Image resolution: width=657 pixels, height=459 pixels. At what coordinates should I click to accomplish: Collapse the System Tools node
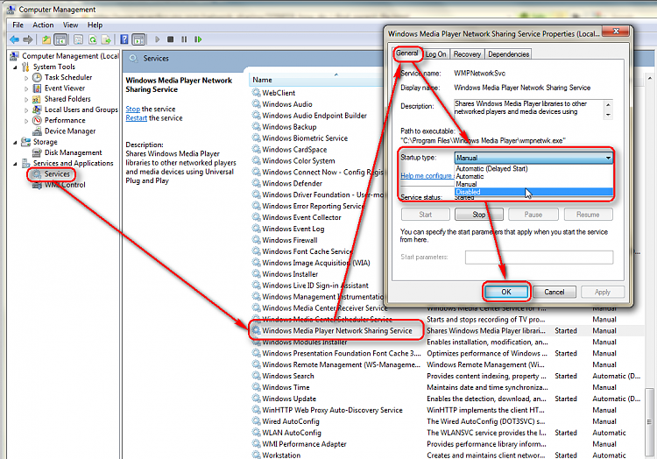click(x=15, y=67)
